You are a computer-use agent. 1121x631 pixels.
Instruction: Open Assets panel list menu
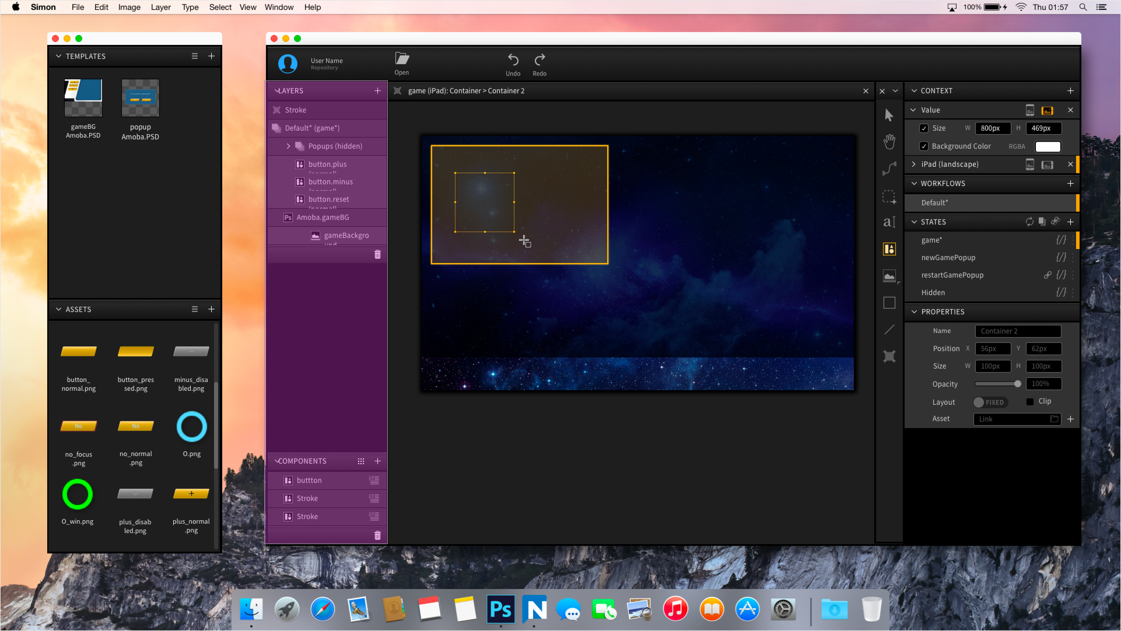pyautogui.click(x=195, y=309)
